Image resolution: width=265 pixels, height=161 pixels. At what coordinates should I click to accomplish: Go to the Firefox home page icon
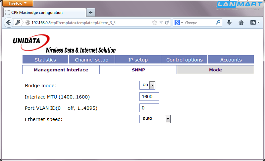coord(241,23)
